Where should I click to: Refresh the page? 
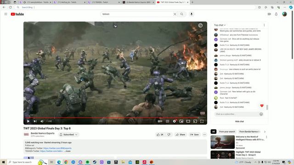[10, 7]
